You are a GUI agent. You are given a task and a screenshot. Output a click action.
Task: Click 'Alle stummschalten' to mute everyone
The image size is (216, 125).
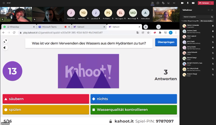click(x=206, y=21)
